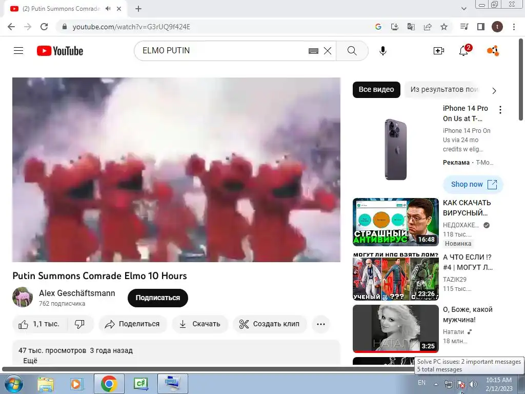Expand the description with Ещё

tap(30, 361)
